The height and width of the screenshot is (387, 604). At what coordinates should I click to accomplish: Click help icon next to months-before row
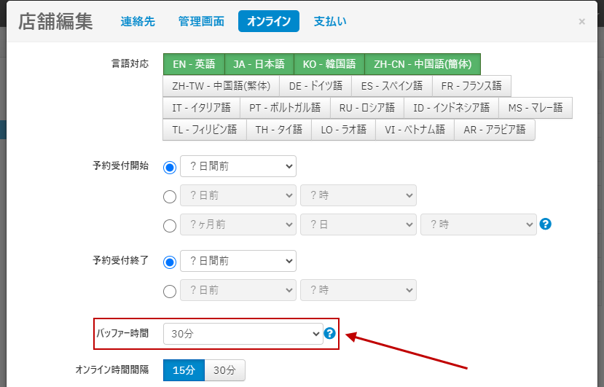[x=545, y=224]
